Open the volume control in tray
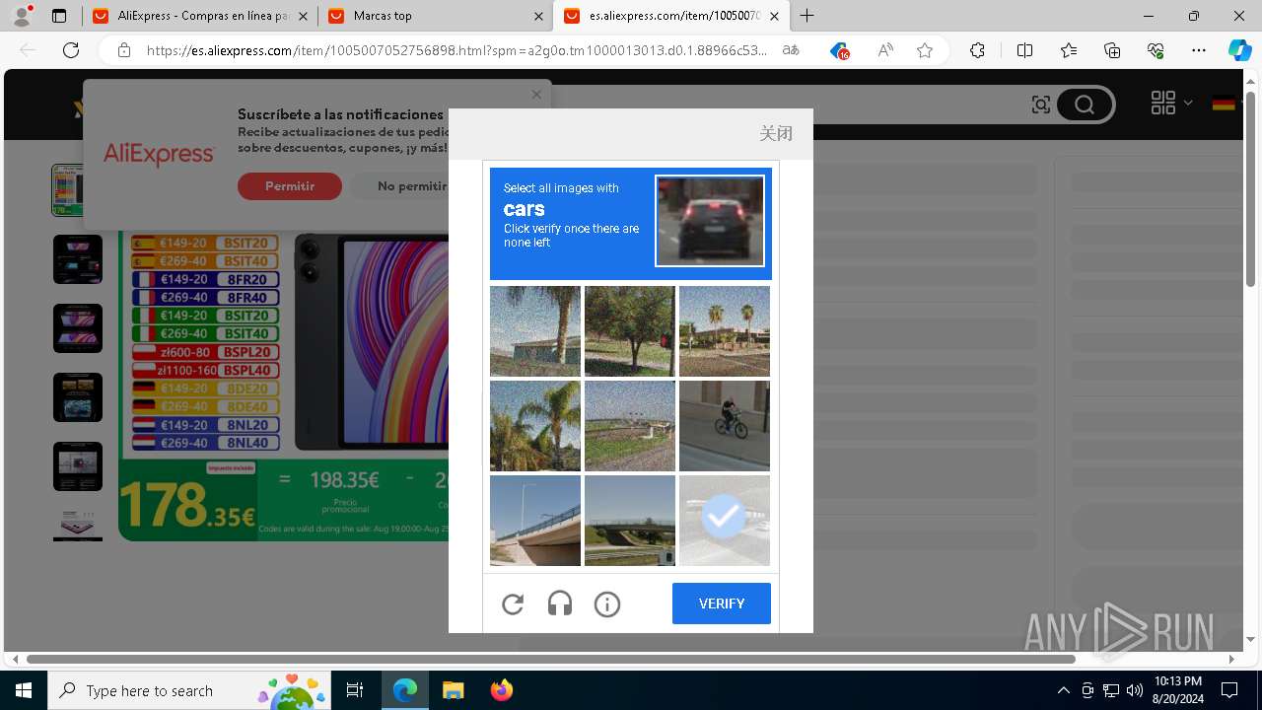1262x710 pixels. (1134, 690)
